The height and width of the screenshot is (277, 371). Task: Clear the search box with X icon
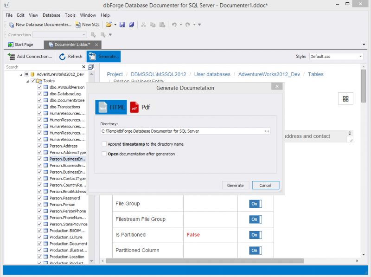click(83, 67)
